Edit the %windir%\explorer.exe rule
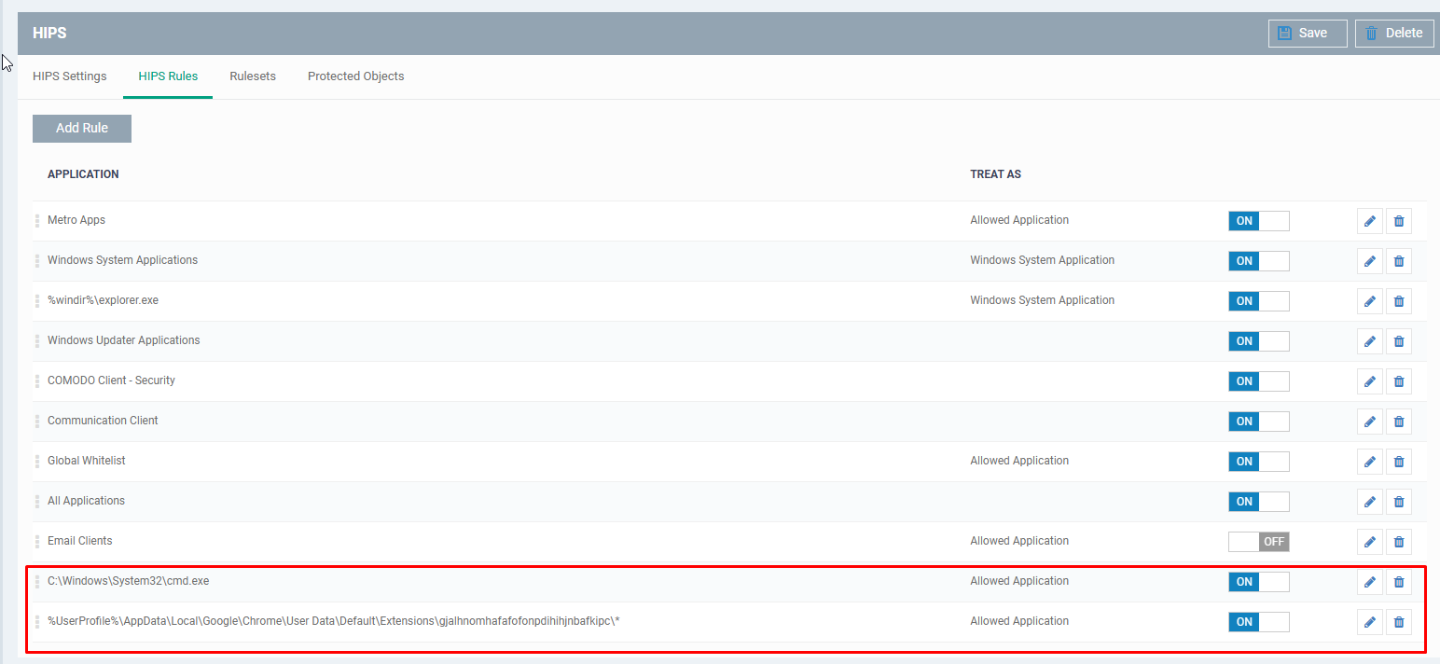This screenshot has width=1440, height=664. click(x=1369, y=301)
